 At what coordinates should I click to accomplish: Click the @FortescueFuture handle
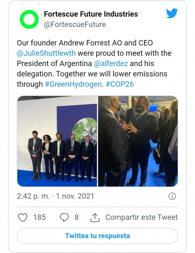click(75, 24)
